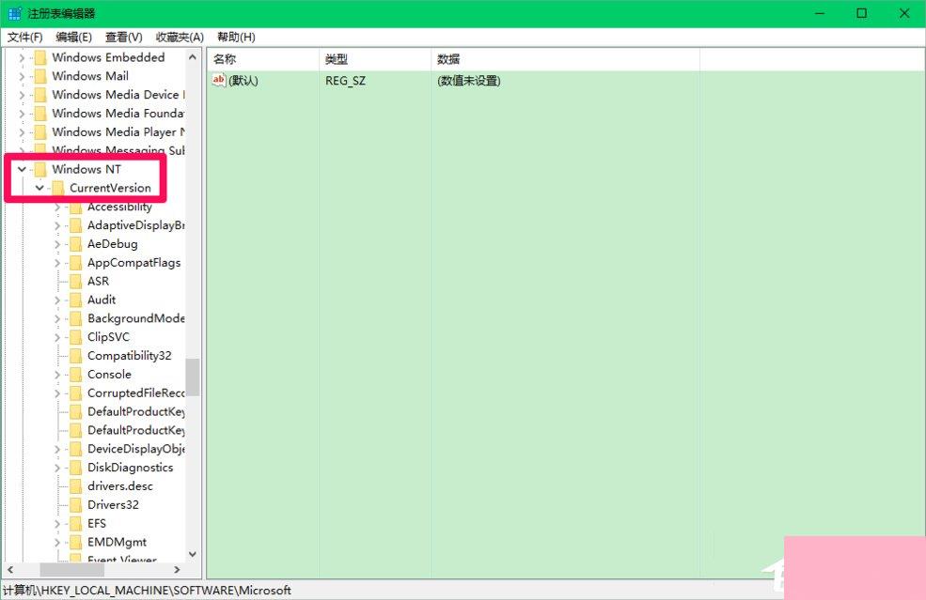Expand the Audit registry key

[x=56, y=300]
